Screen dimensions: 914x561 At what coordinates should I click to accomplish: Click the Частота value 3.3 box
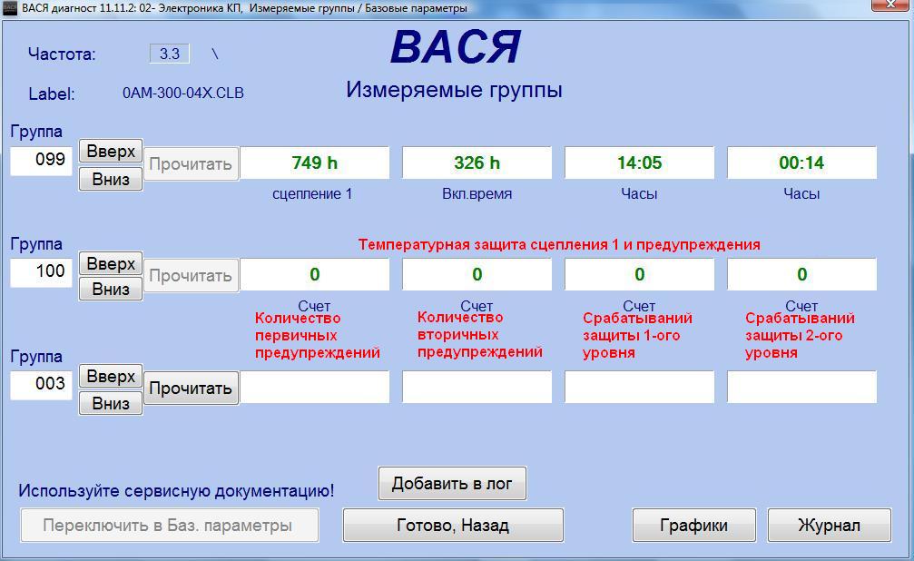click(170, 54)
